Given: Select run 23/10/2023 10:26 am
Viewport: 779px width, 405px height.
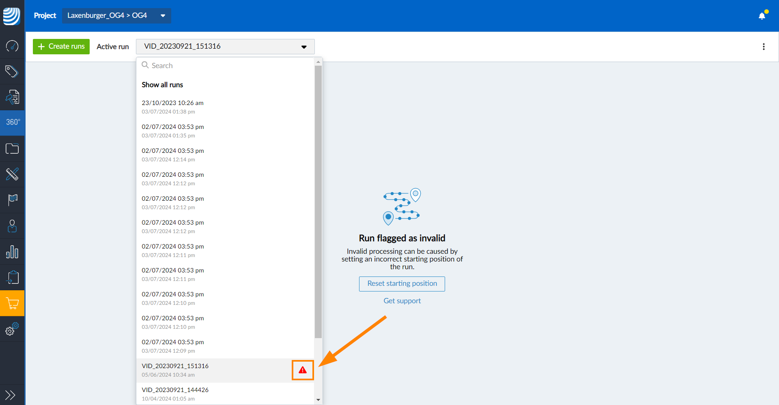Looking at the screenshot, I should tap(225, 107).
